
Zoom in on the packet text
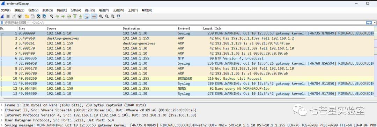pos(101,16)
